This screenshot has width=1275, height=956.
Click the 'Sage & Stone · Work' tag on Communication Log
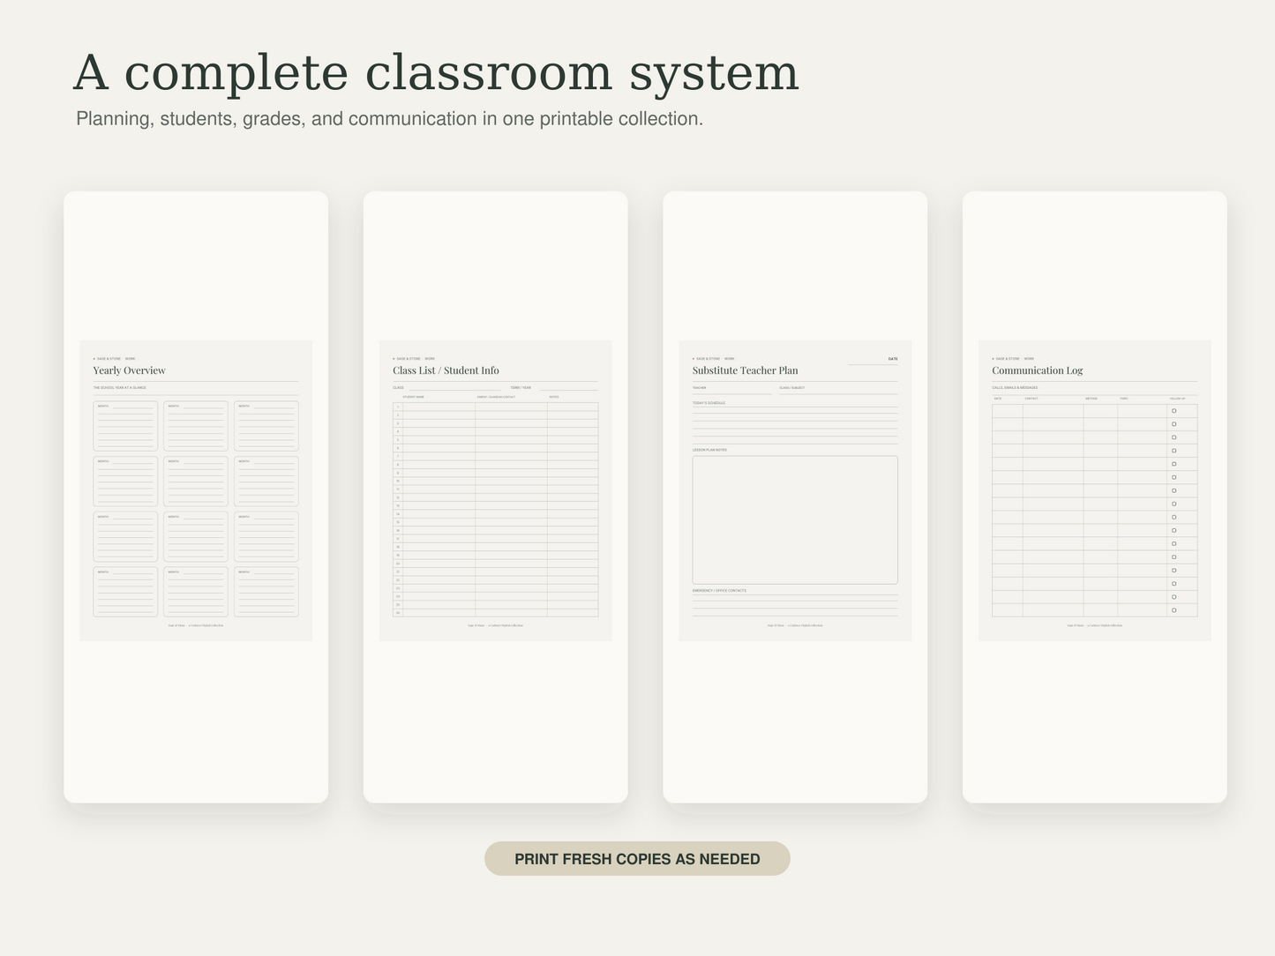coord(1013,359)
